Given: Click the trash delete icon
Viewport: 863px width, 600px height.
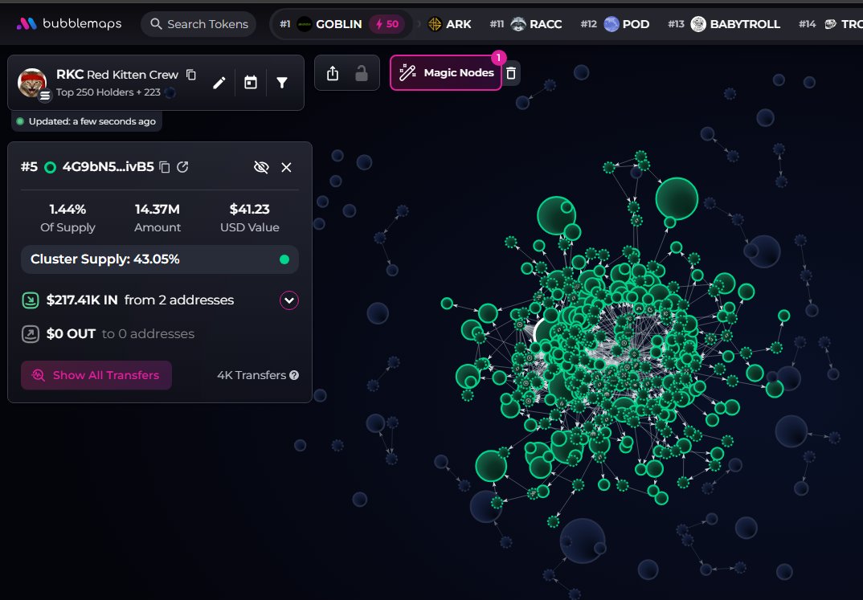Looking at the screenshot, I should [x=511, y=73].
